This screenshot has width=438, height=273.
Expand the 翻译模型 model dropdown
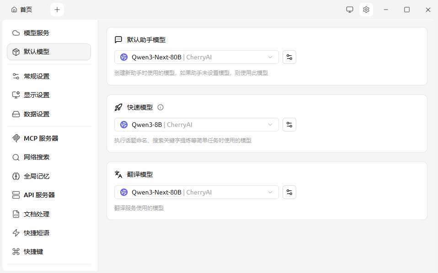(196, 192)
